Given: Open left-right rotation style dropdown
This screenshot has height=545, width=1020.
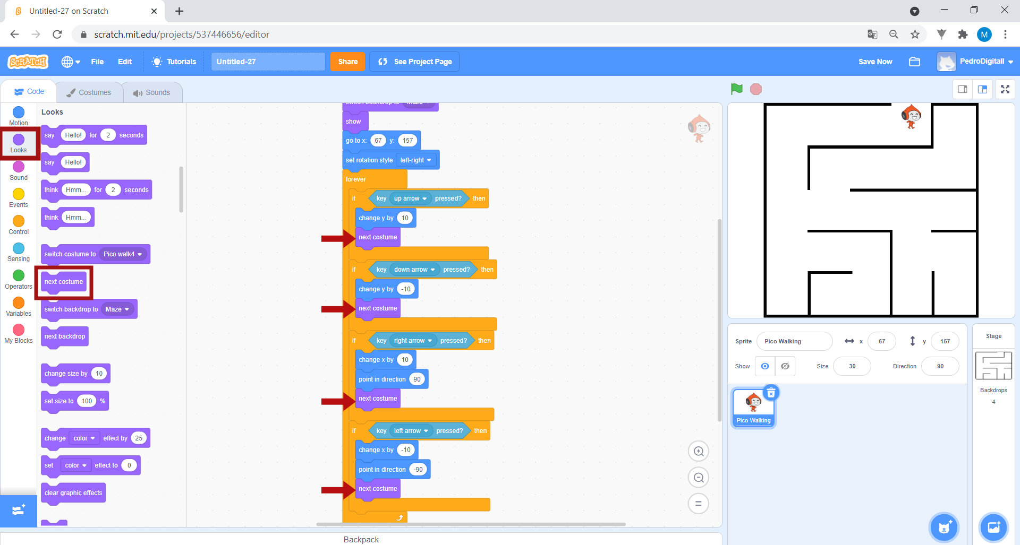Looking at the screenshot, I should point(415,160).
